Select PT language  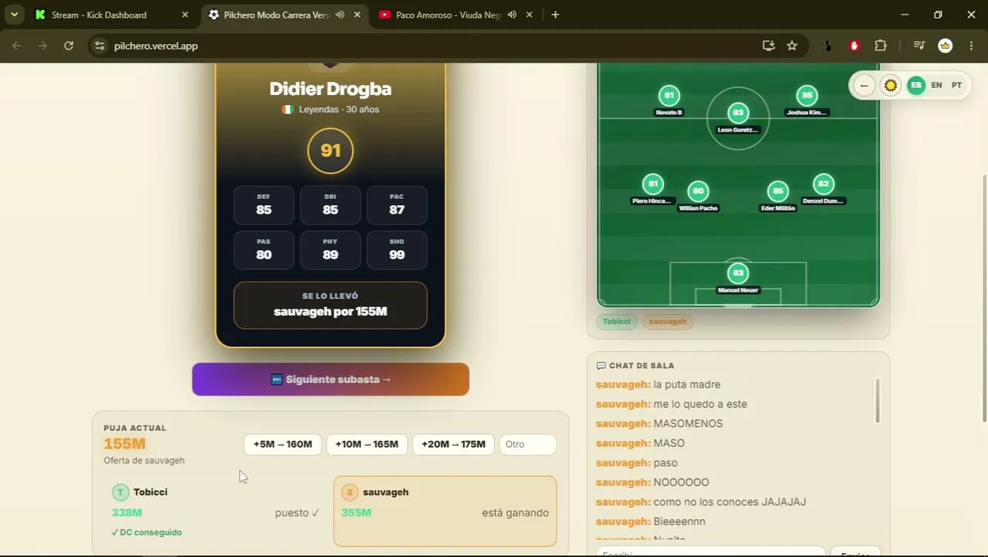(x=956, y=85)
